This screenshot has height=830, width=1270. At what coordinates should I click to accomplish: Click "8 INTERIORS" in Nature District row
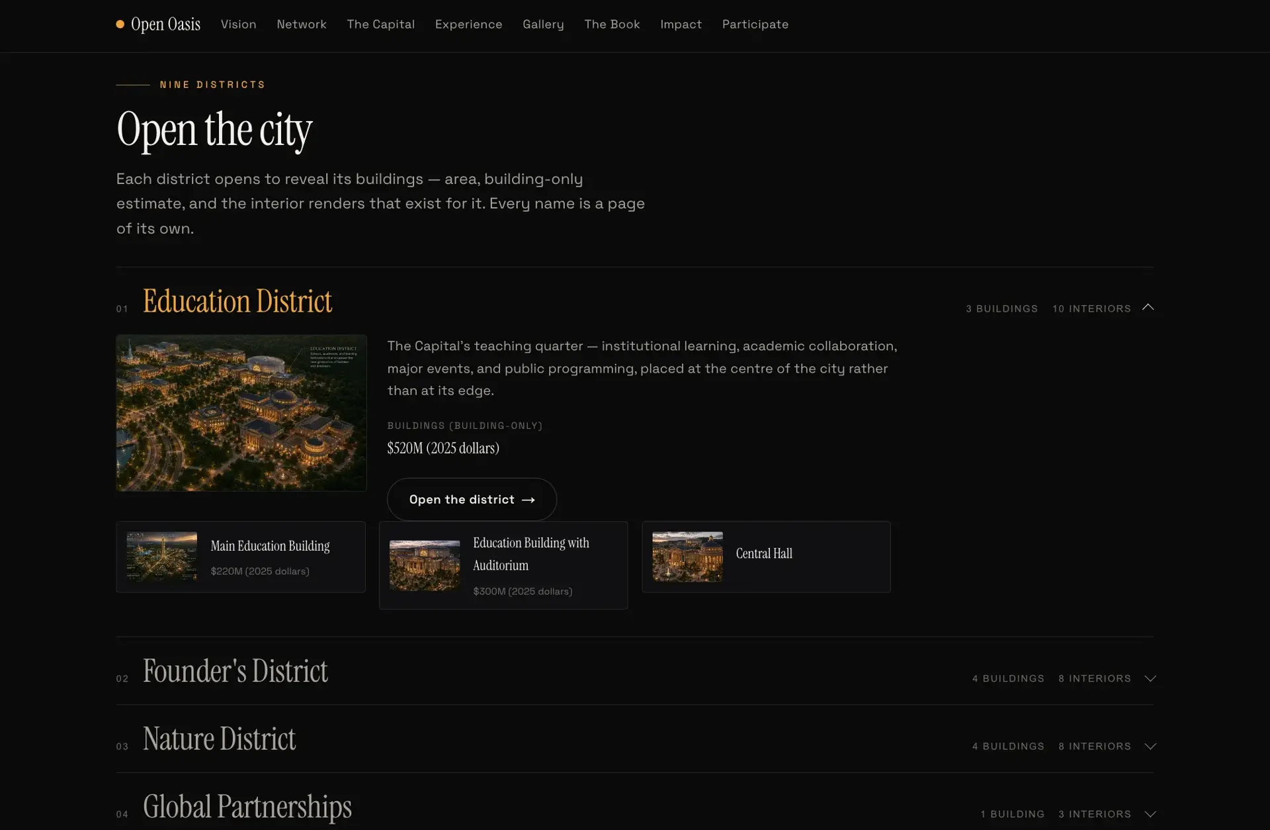click(x=1095, y=746)
